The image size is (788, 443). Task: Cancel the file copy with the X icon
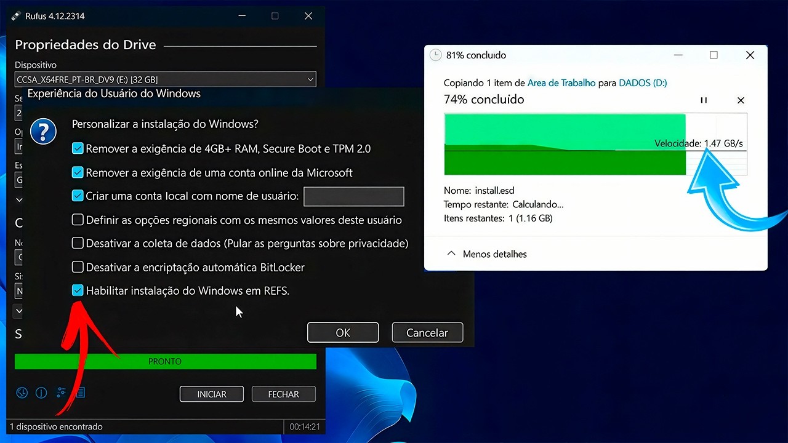(x=741, y=100)
